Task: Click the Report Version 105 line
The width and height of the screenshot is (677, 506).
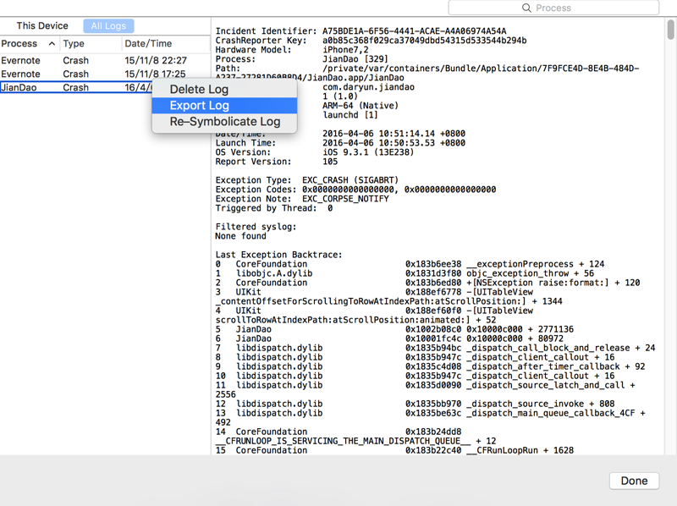Action: pyautogui.click(x=277, y=162)
